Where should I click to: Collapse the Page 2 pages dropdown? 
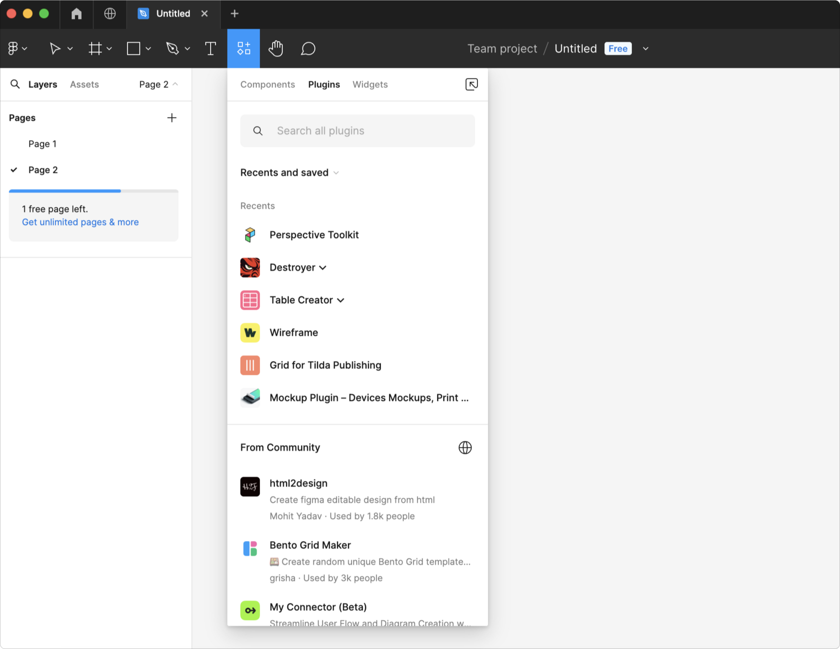pyautogui.click(x=158, y=84)
